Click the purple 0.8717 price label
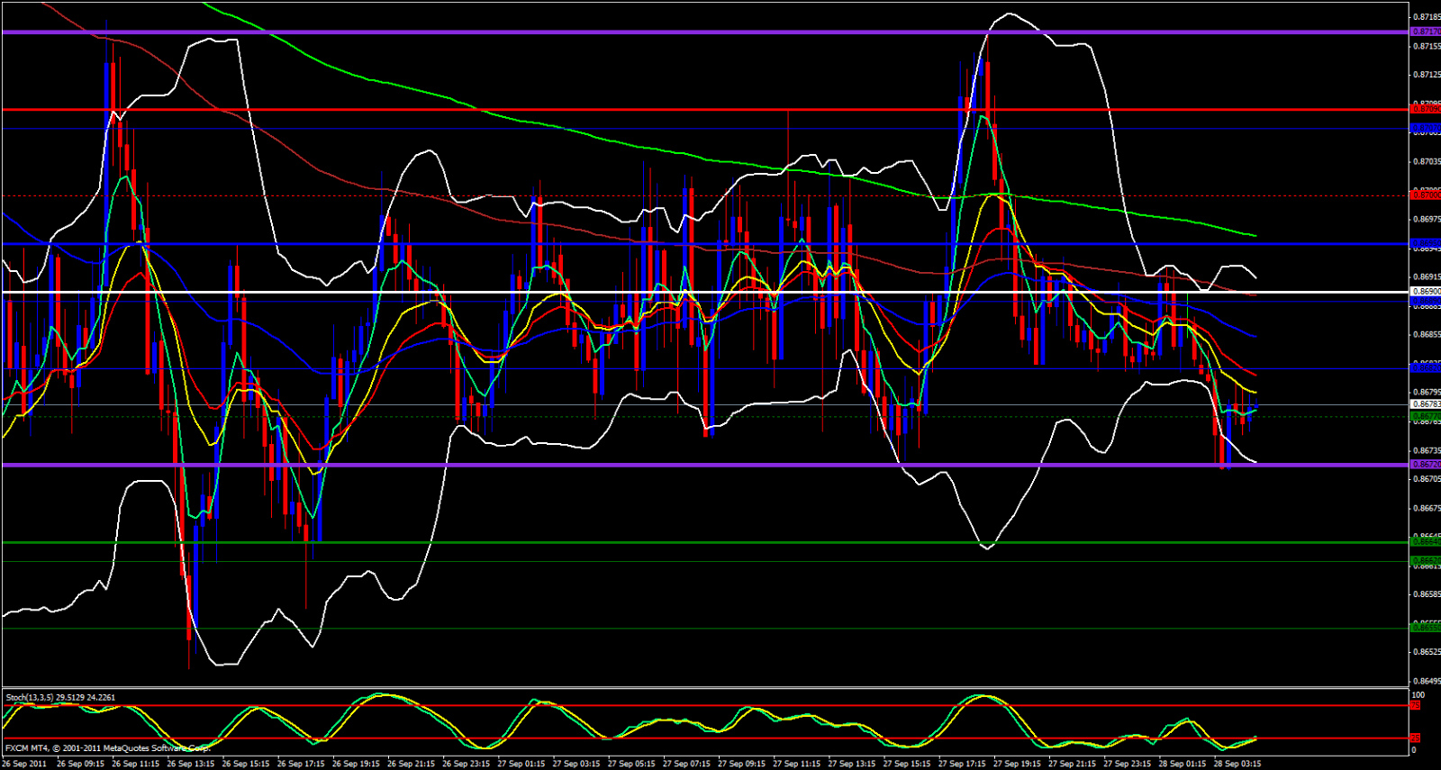 coord(1425,32)
